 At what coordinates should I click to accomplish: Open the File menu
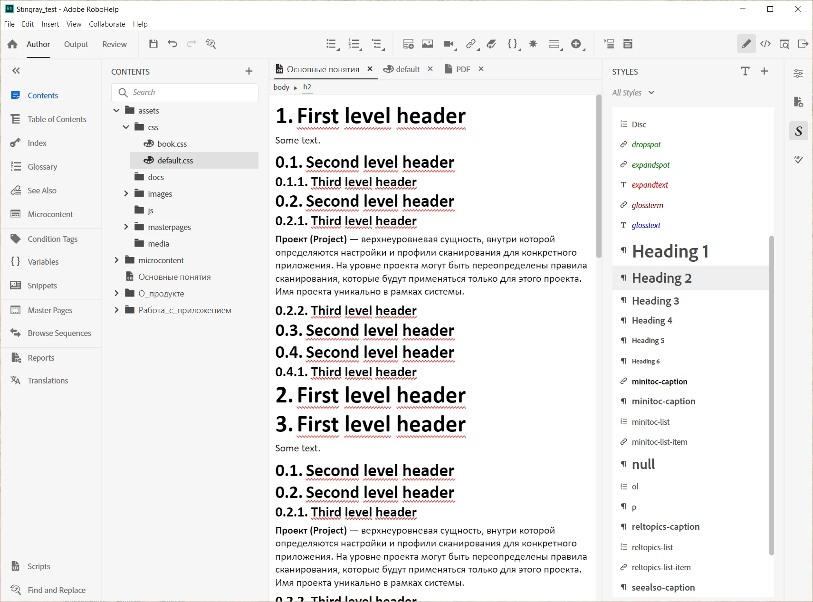point(9,24)
